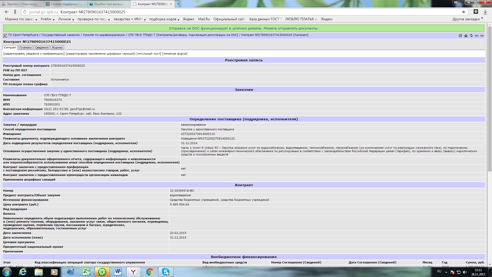Image resolution: width=492 pixels, height=277 pixels.
Task: Click the browser back arrow button
Action: 7,12
